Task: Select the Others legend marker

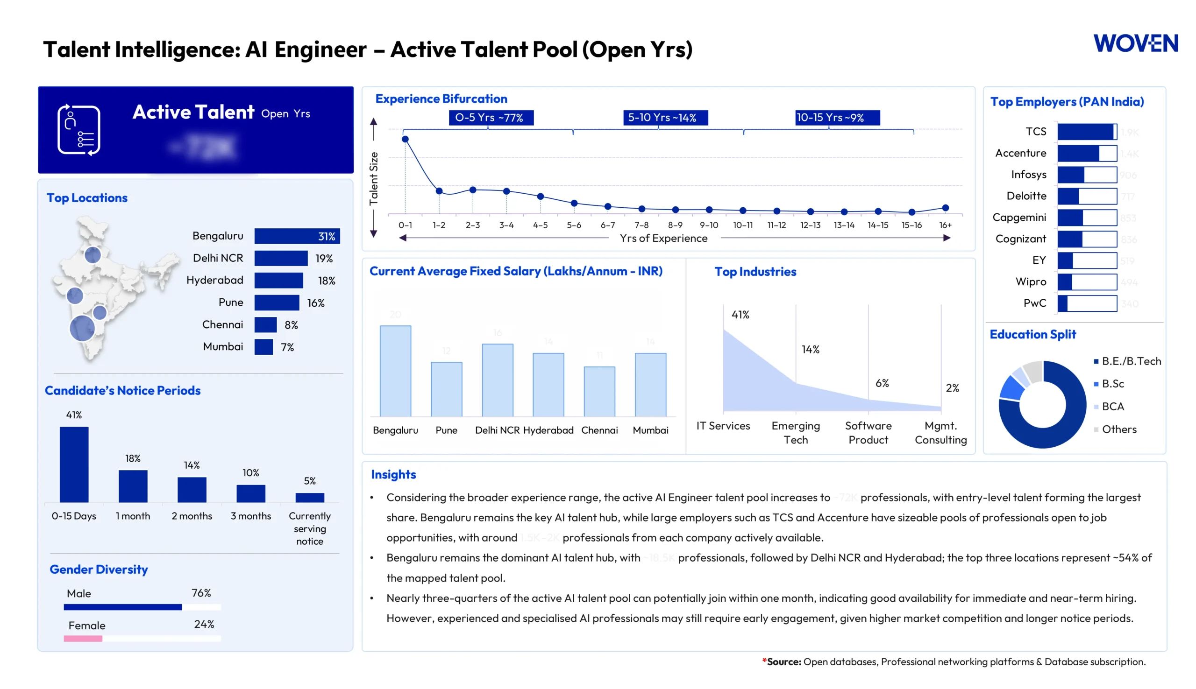Action: click(1096, 429)
